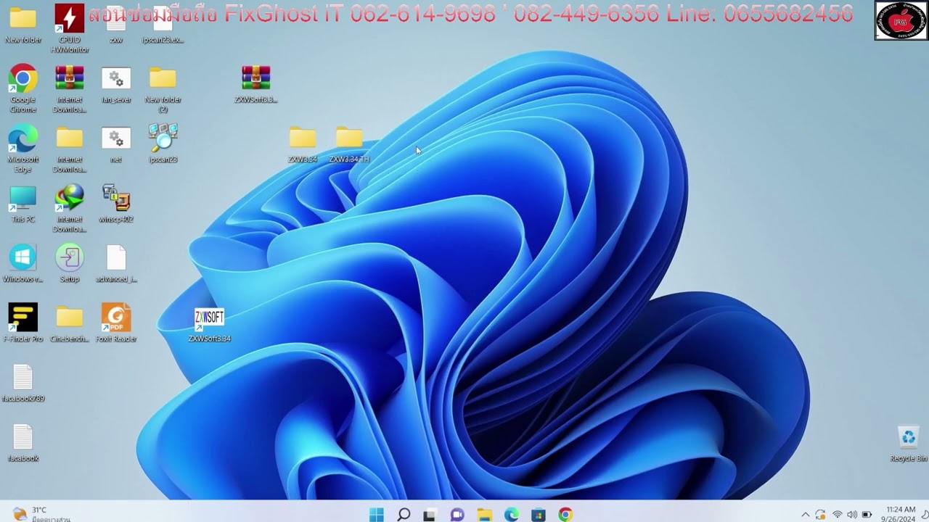Screen dimensions: 929x522
Task: Open the ZXW3.34 TH folder
Action: click(349, 144)
